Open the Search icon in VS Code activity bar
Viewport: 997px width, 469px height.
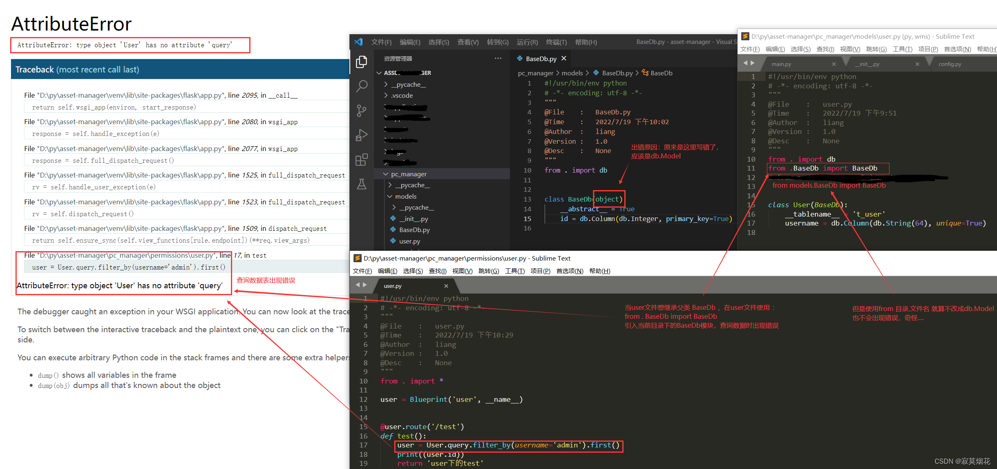[361, 86]
